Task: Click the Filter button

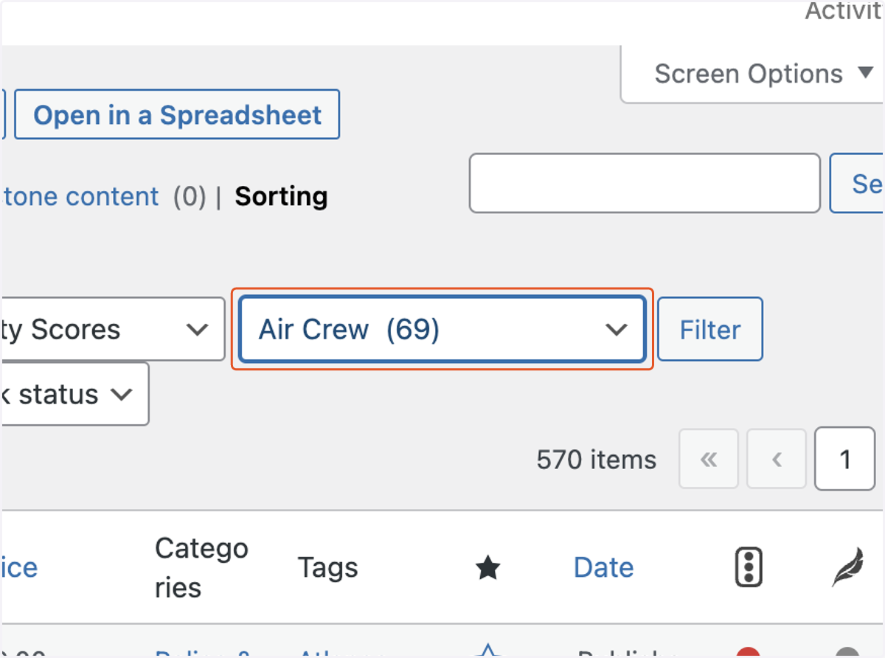Action: (x=709, y=329)
